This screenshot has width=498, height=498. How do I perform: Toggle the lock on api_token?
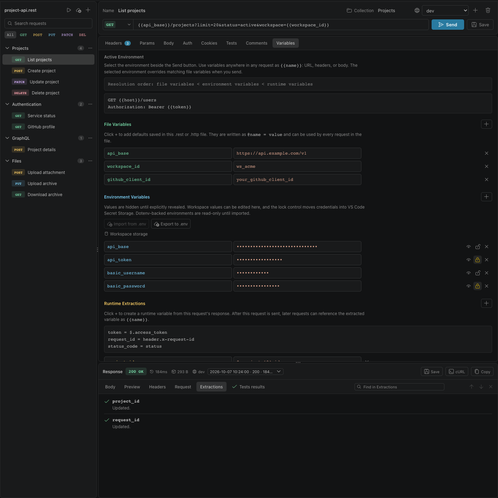pos(478,260)
